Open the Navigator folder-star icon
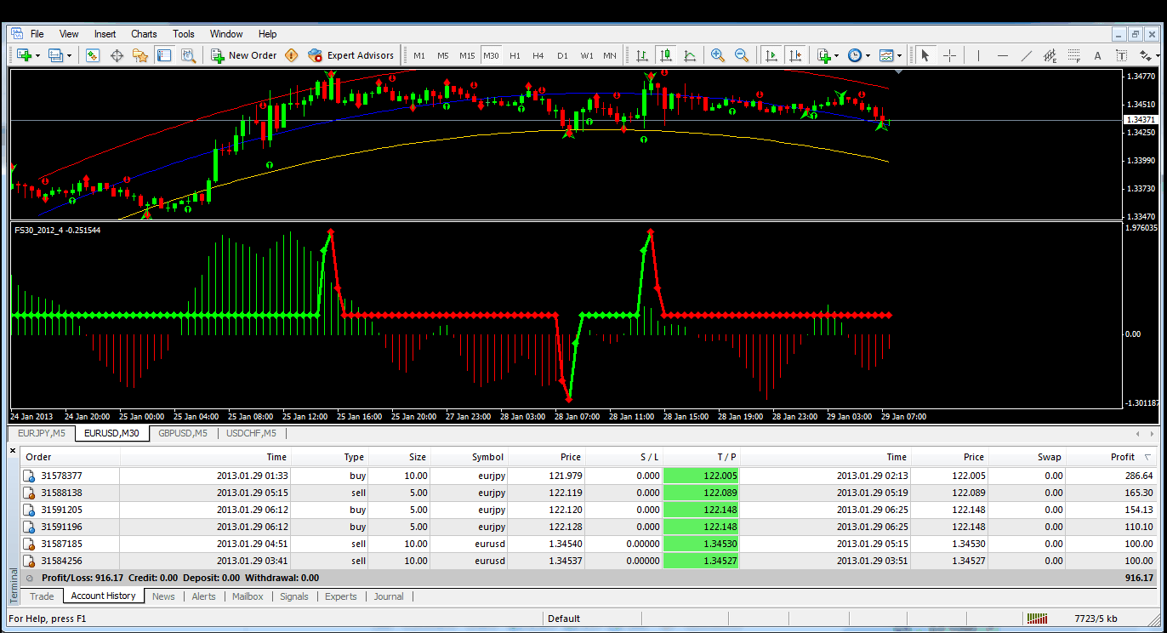This screenshot has height=633, width=1167. (x=140, y=55)
